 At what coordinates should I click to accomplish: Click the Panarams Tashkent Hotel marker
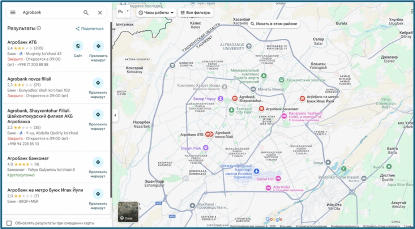284,116
